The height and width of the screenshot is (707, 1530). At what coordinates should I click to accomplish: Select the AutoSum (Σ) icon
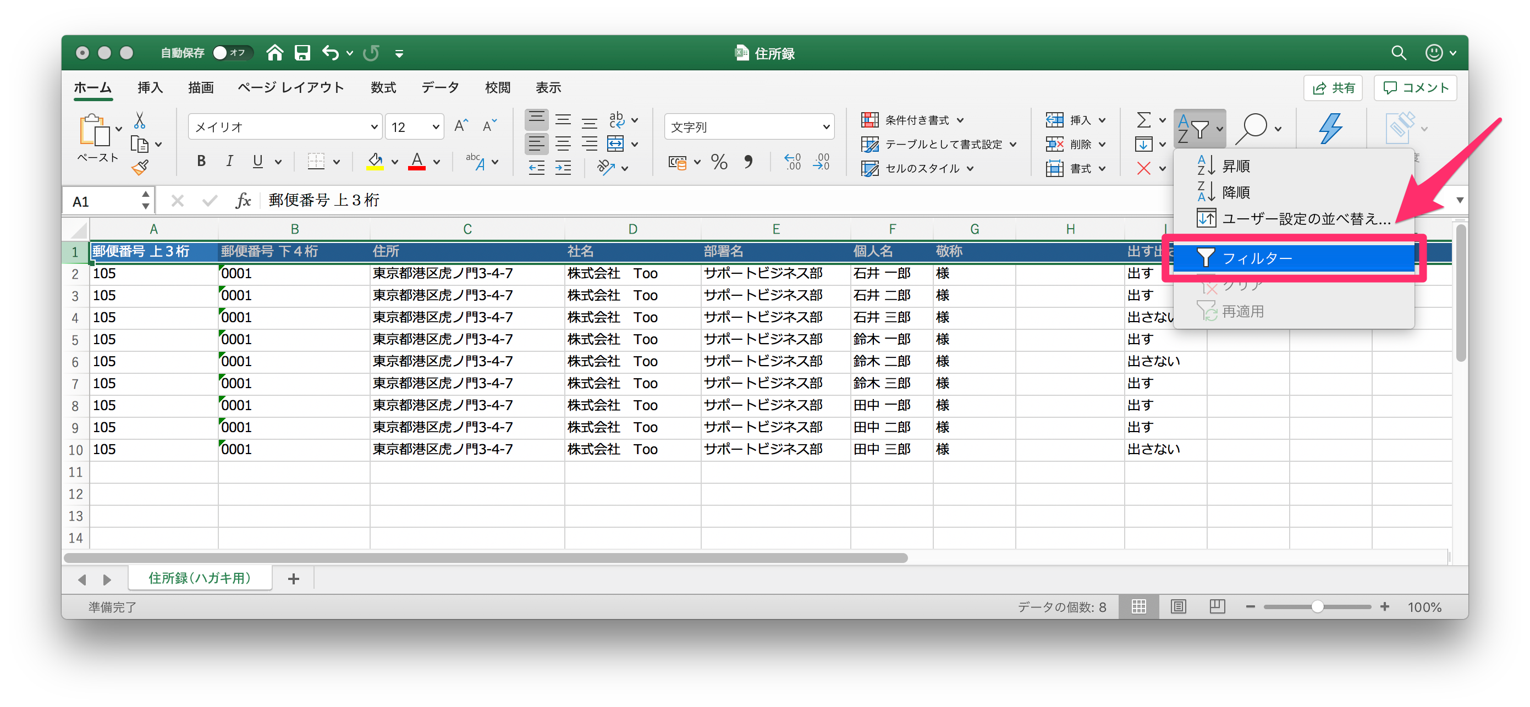(x=1144, y=120)
